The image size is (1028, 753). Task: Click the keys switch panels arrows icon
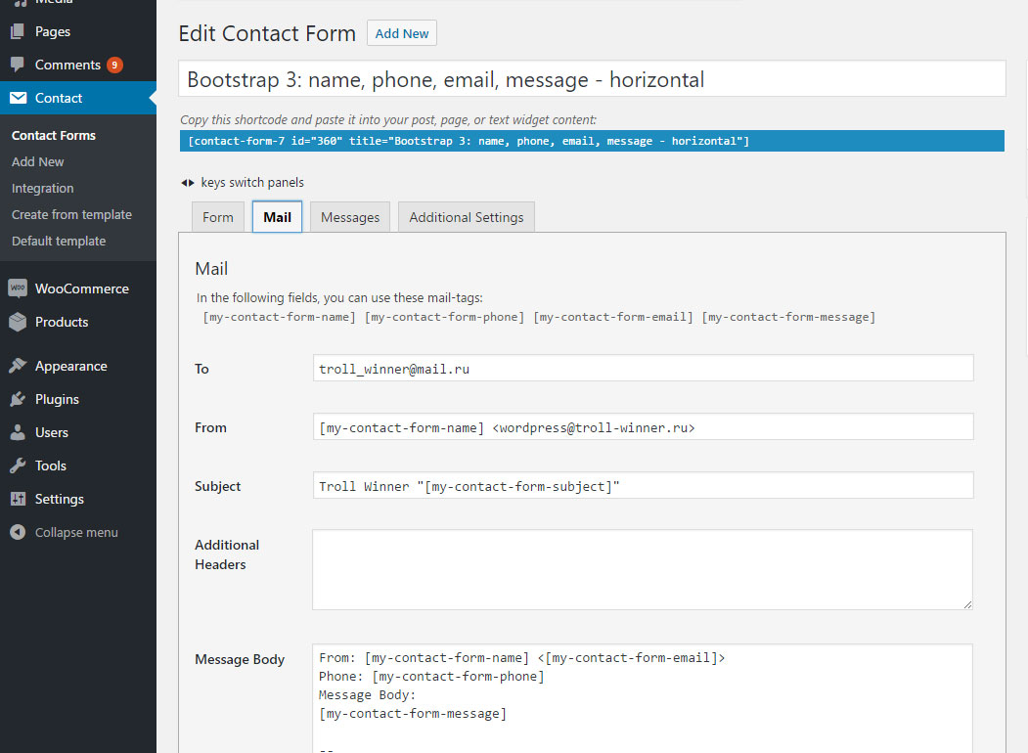(x=188, y=183)
